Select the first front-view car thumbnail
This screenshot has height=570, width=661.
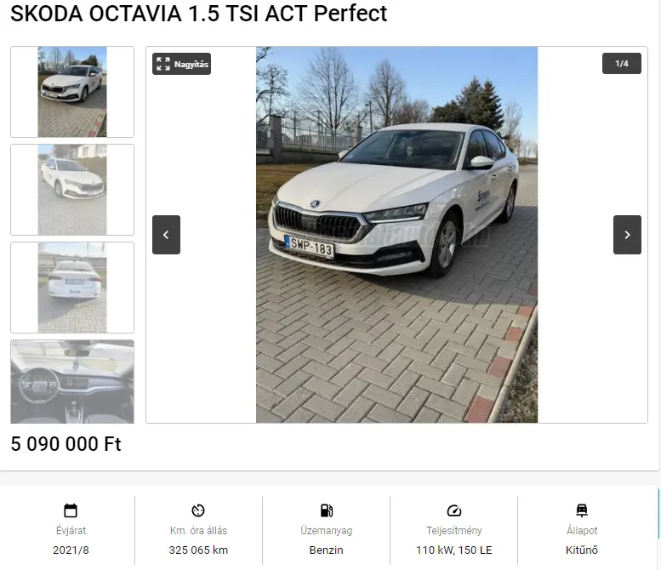coord(72,92)
